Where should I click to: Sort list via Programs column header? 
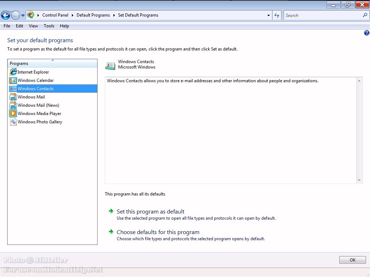point(52,63)
